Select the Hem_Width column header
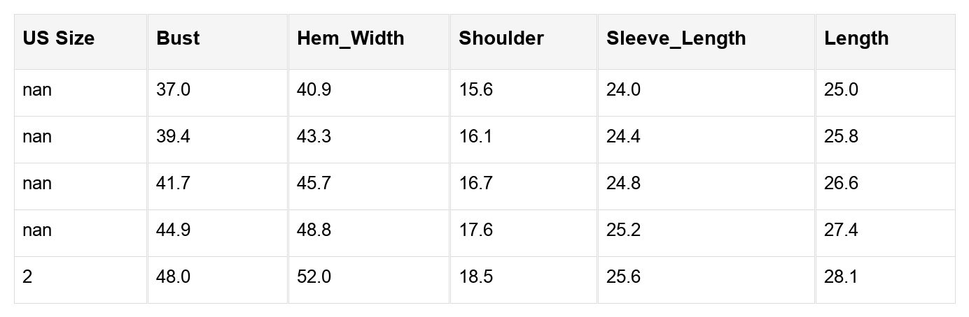The height and width of the screenshot is (317, 969). tap(350, 38)
